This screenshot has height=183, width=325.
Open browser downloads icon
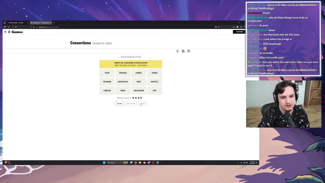(x=234, y=27)
